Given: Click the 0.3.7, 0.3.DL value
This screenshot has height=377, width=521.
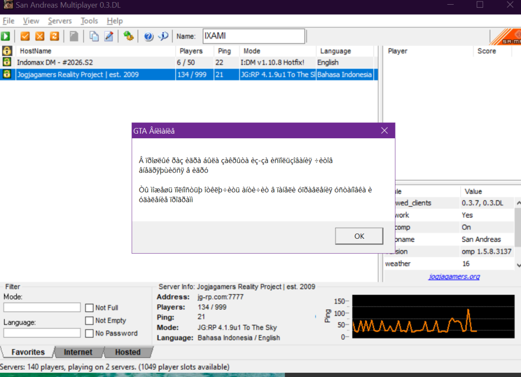Looking at the screenshot, I should tap(482, 203).
